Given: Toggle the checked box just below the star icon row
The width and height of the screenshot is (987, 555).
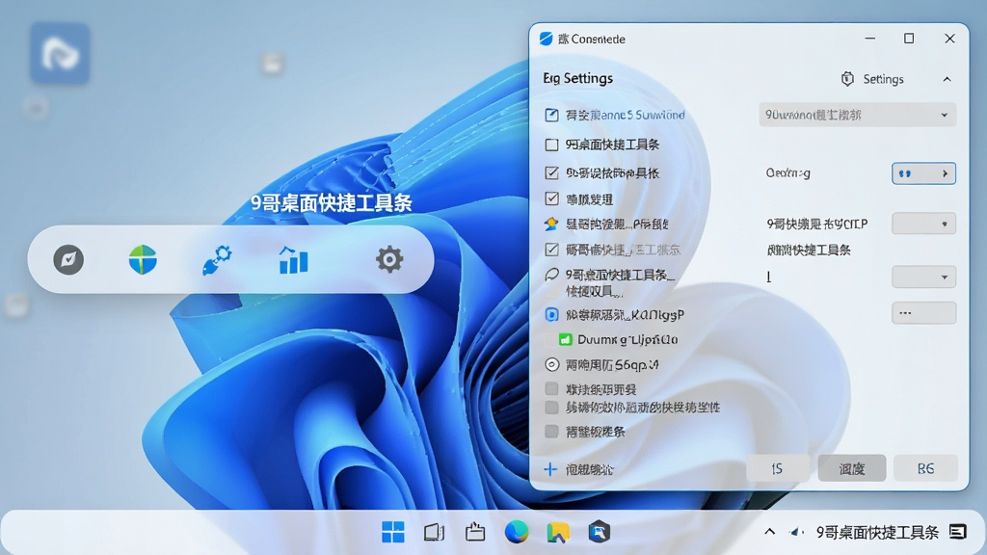Looking at the screenshot, I should [551, 250].
